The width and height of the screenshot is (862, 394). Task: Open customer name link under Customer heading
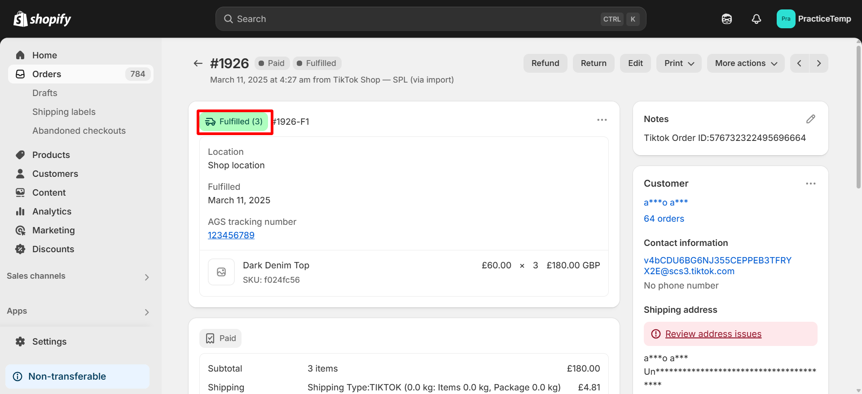click(666, 202)
